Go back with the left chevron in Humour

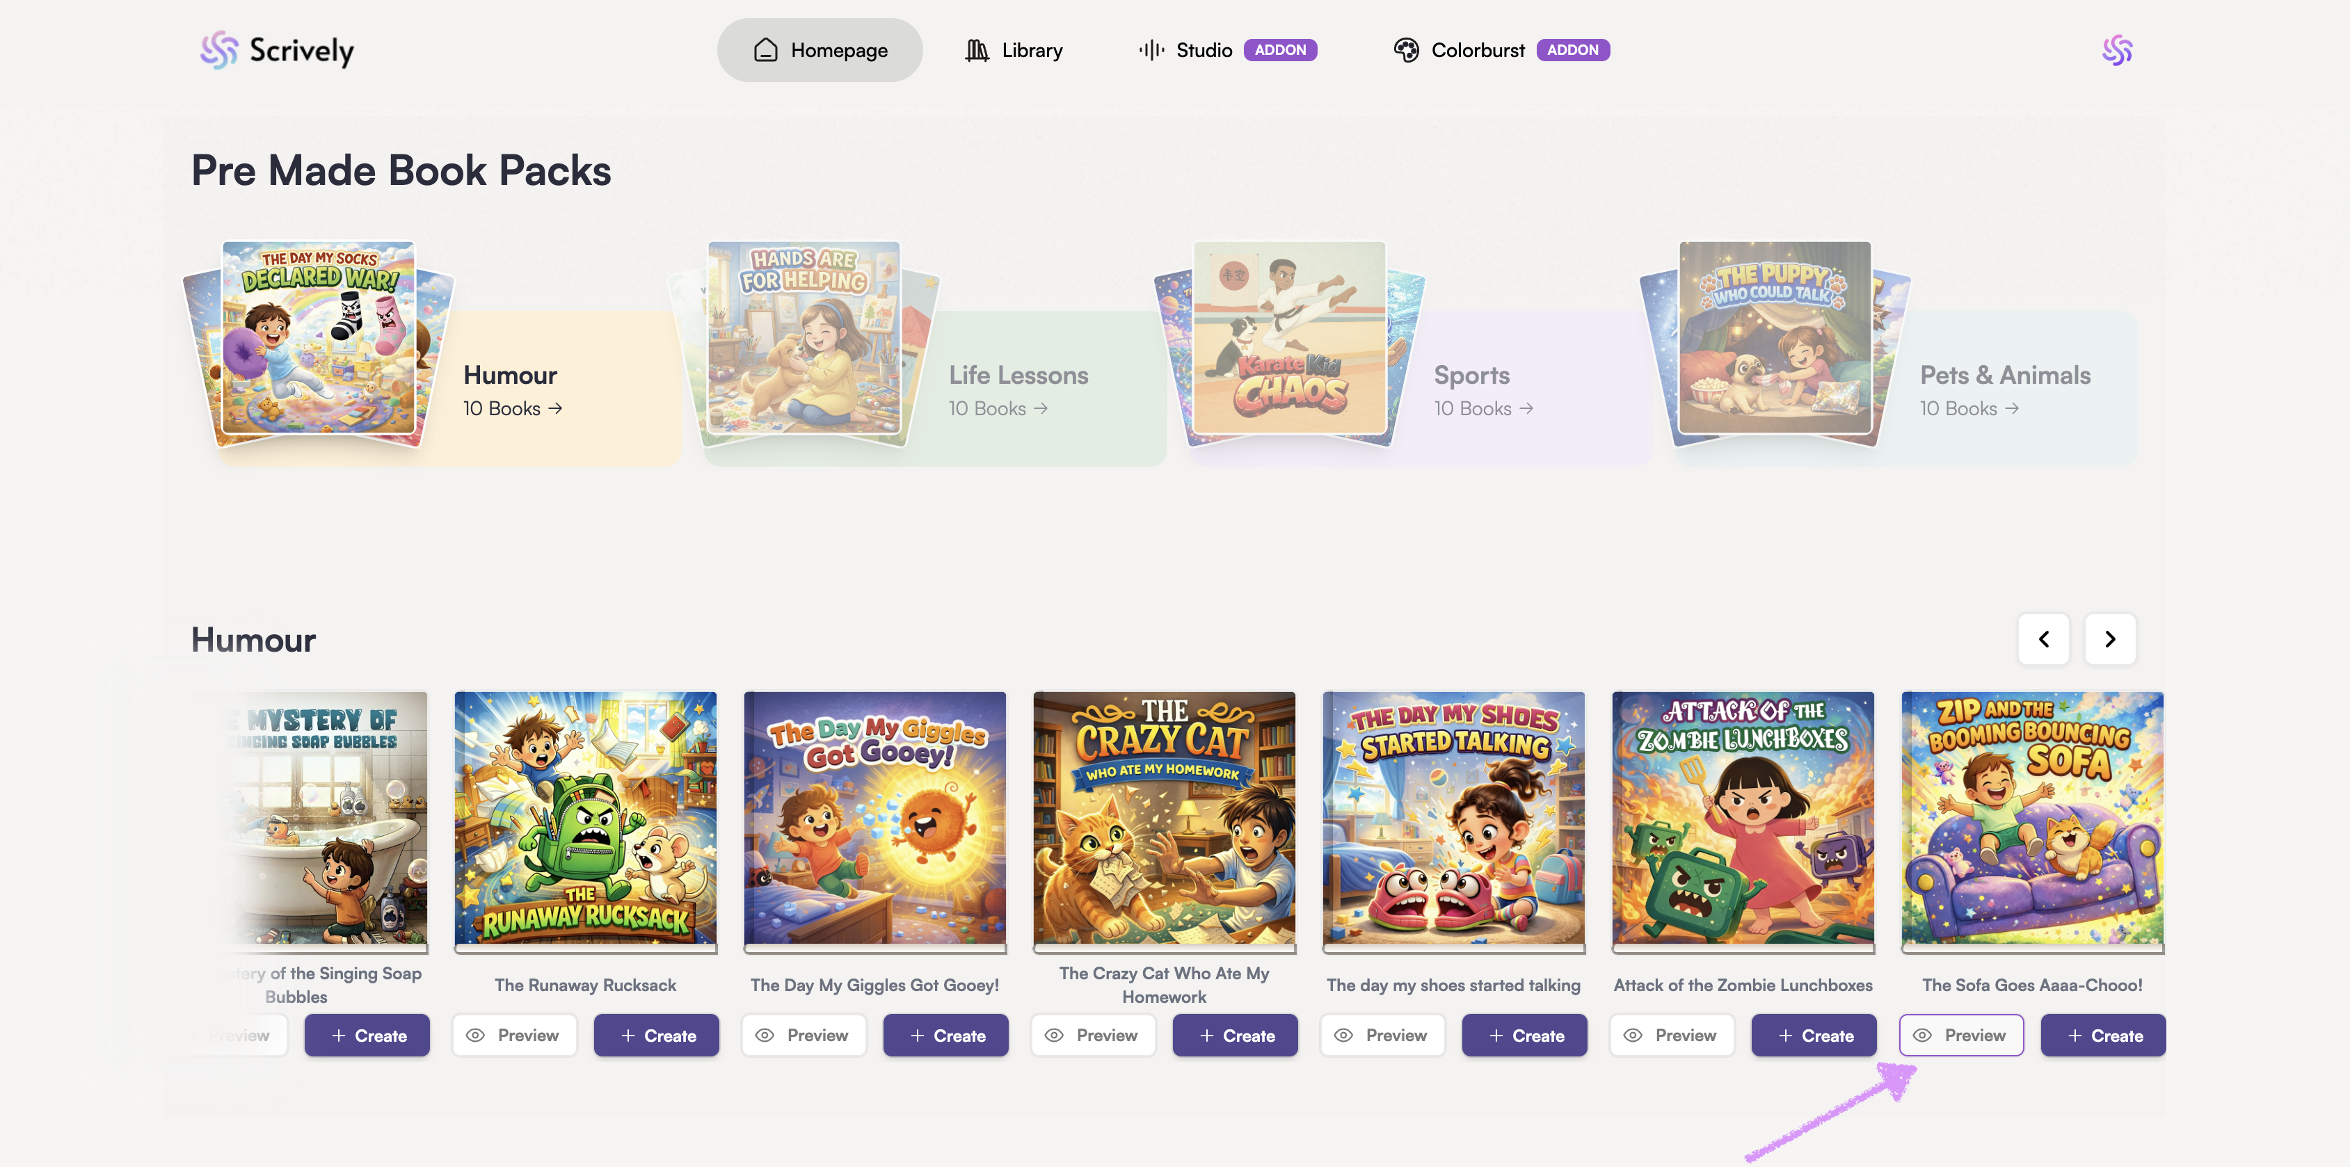click(x=2043, y=639)
